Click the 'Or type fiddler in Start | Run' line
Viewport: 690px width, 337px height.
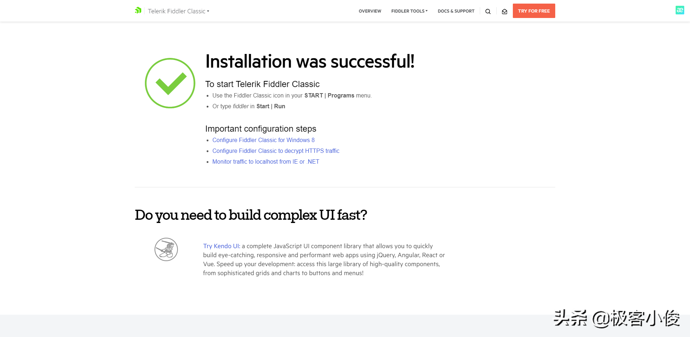point(249,106)
